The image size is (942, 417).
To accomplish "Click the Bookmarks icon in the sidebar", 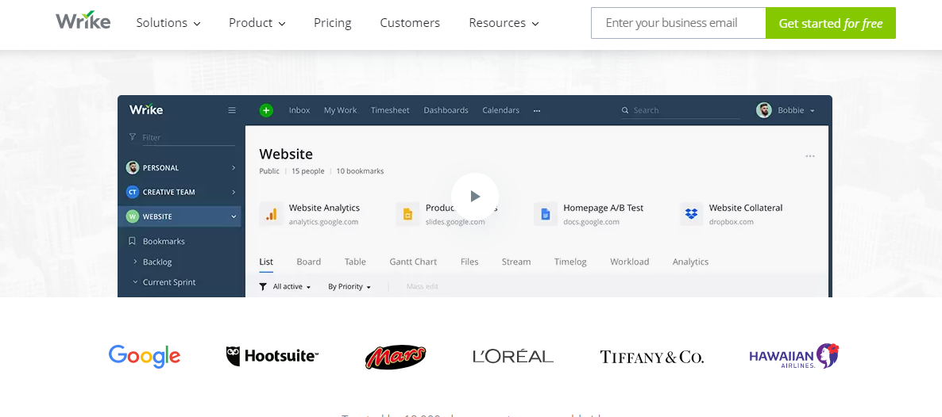I will coord(132,241).
